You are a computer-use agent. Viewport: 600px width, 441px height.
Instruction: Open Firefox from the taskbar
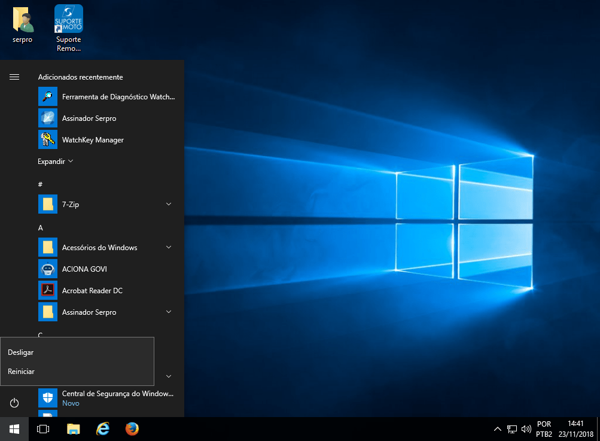132,429
